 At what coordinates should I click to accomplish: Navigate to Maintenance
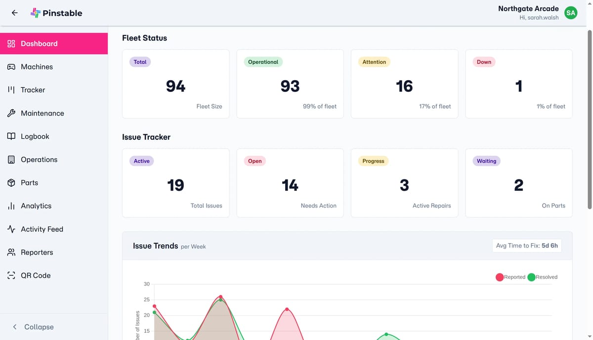click(x=54, y=113)
